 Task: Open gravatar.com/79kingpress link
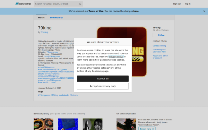[x=49, y=80]
